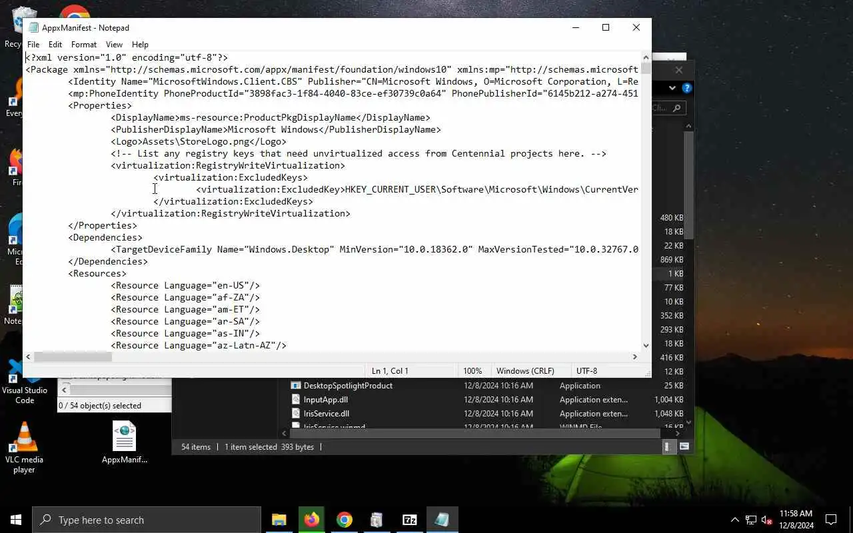
Task: Click the TargetDeviceFamily line in the document
Action: pos(375,249)
